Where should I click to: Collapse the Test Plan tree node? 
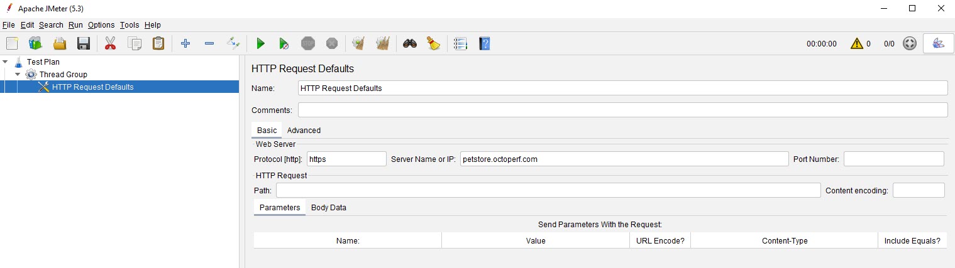click(6, 62)
